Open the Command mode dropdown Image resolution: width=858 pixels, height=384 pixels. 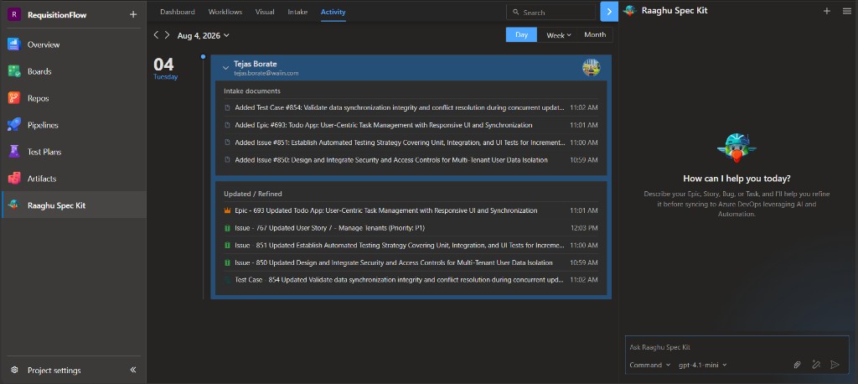pyautogui.click(x=649, y=365)
